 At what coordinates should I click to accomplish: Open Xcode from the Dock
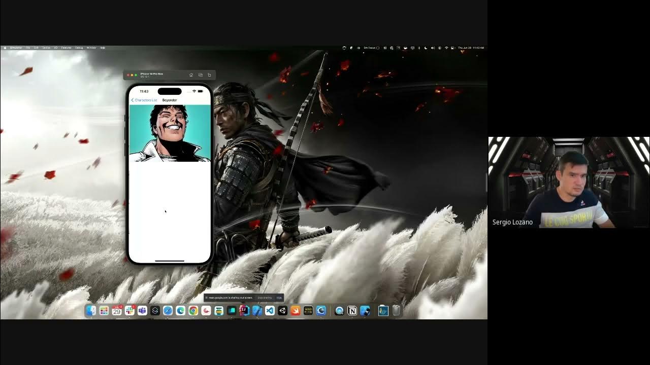[257, 311]
